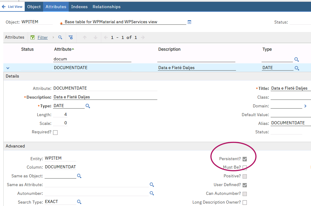Open the Same as Object lookup magnifier
Viewport: 311px width, 206px height.
pyautogui.click(x=79, y=176)
